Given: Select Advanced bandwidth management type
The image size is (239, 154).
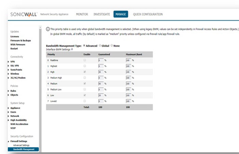Looking at the screenshot, I should click(84, 46).
